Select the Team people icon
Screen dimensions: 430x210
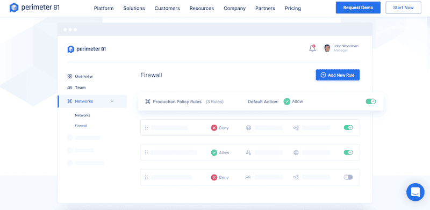coord(70,88)
